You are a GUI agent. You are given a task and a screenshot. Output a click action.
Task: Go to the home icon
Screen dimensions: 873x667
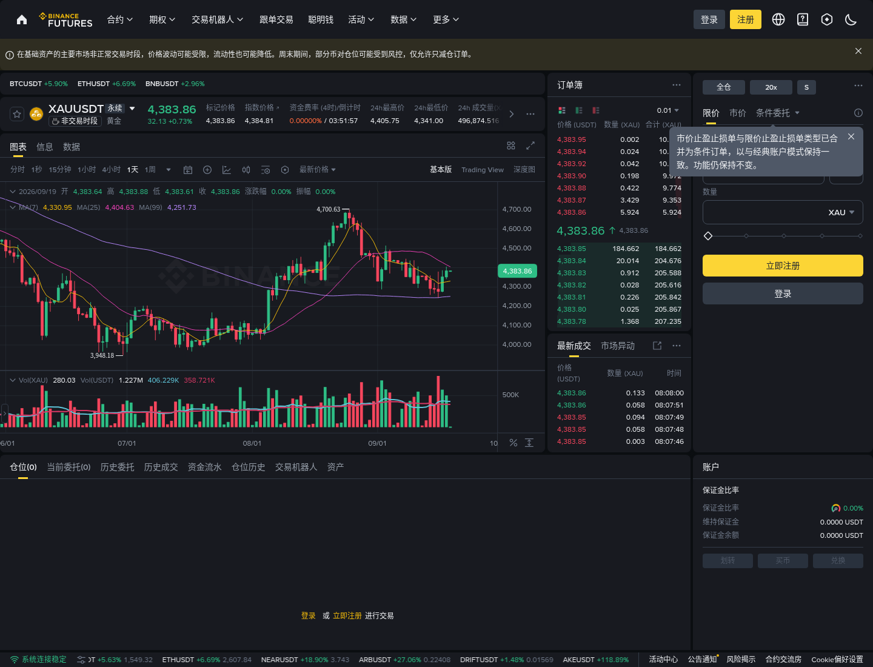tap(22, 19)
